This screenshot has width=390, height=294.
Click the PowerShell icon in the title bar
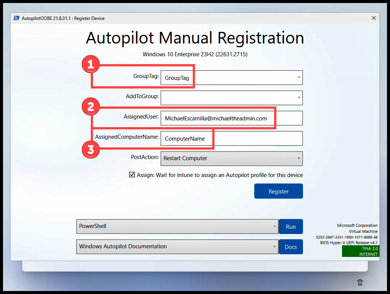pyautogui.click(x=16, y=18)
